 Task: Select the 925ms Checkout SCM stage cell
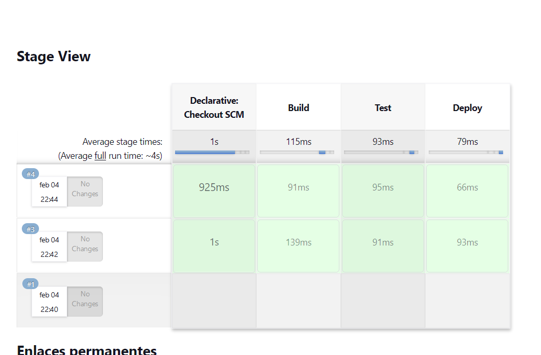[x=214, y=190]
